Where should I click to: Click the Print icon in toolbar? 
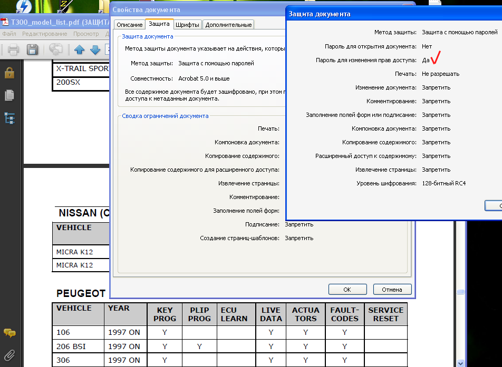tap(14, 49)
